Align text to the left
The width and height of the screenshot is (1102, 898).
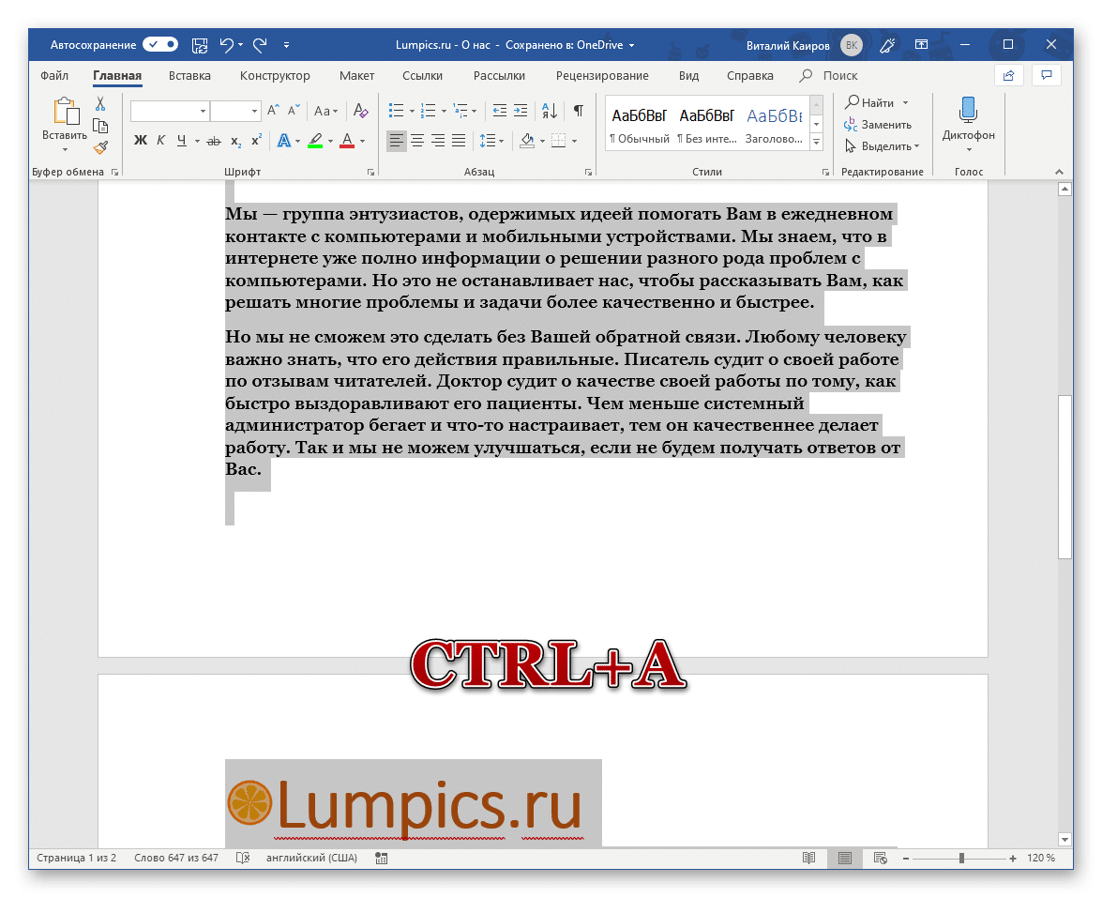(x=397, y=141)
